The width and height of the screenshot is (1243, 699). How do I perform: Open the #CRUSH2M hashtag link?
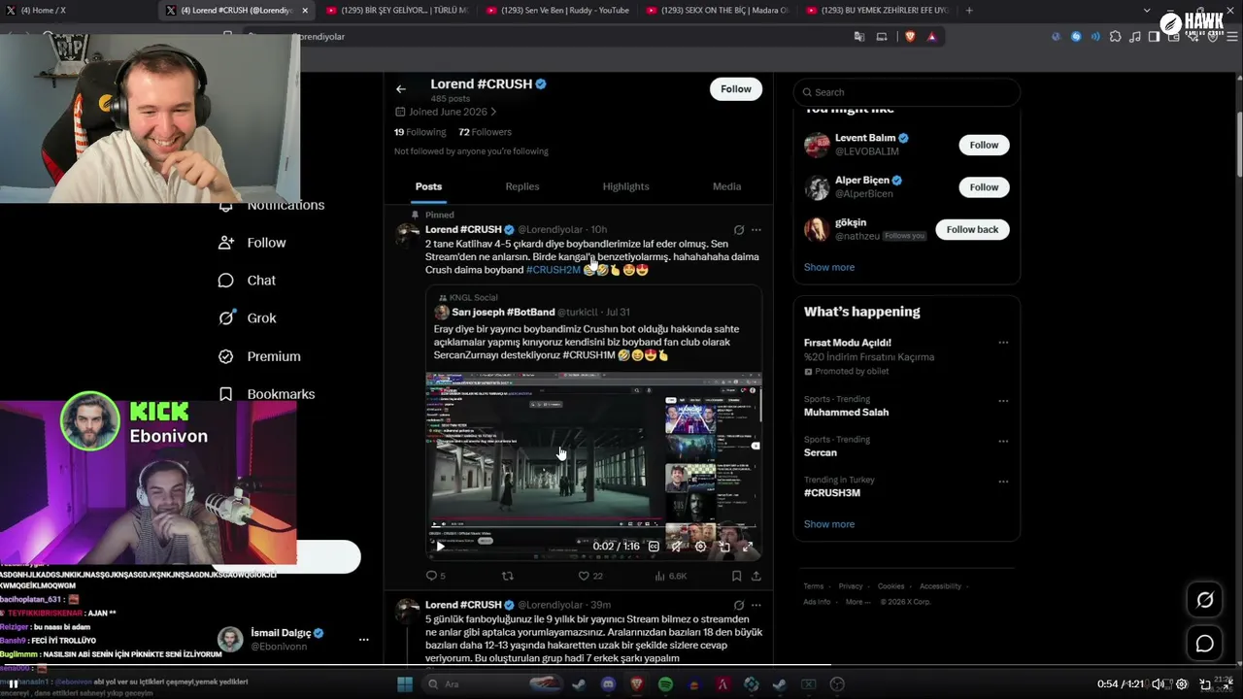pyautogui.click(x=553, y=270)
